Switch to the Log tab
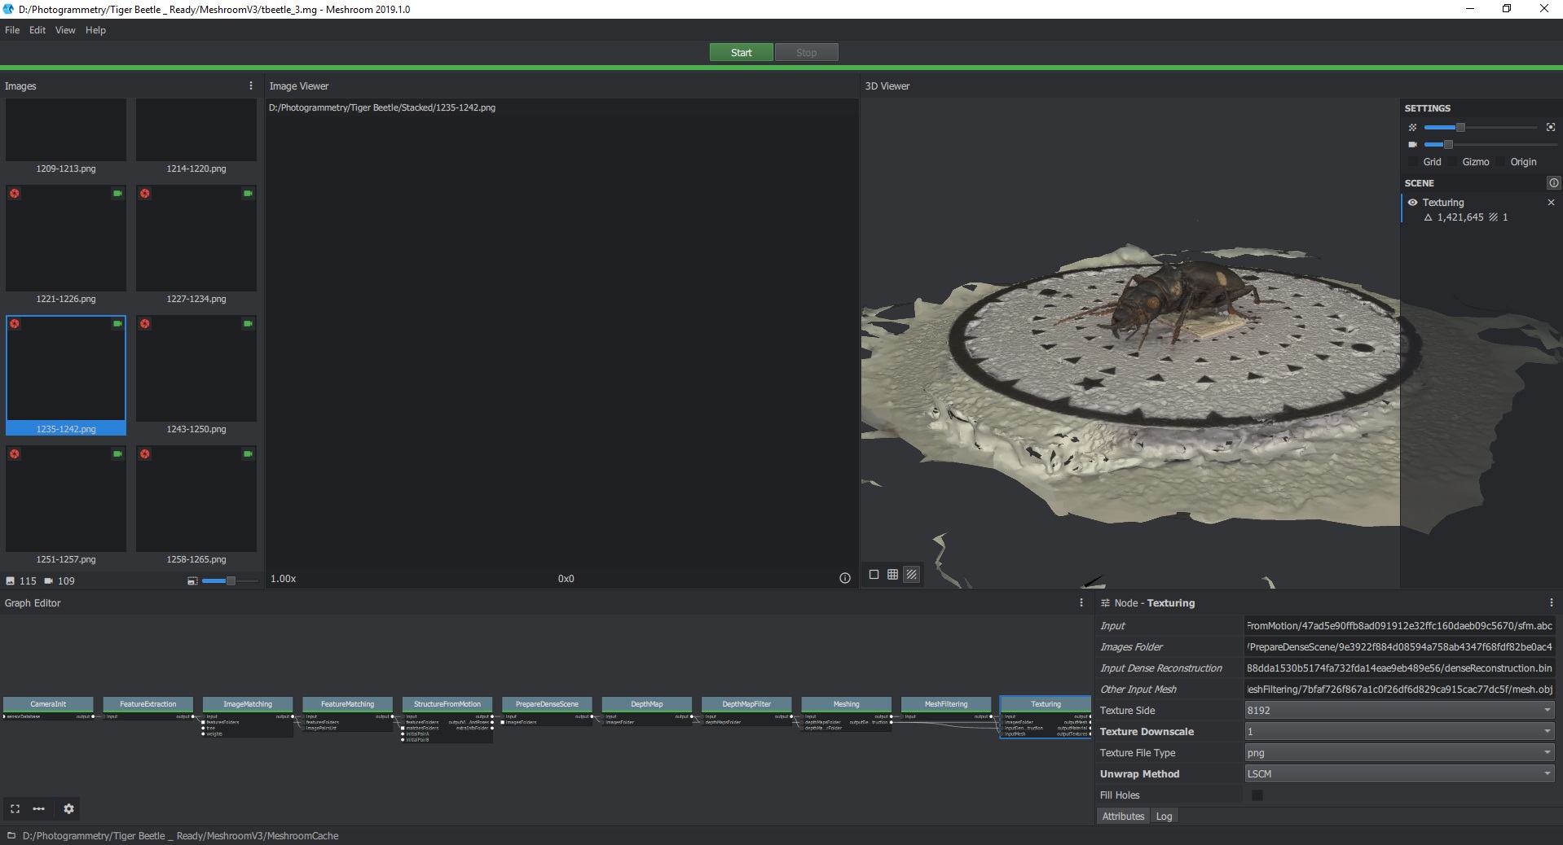 click(1164, 817)
